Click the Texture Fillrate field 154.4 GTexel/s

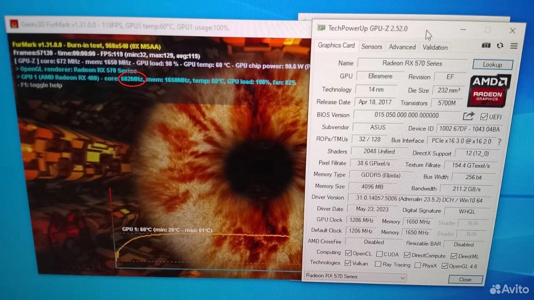point(471,165)
